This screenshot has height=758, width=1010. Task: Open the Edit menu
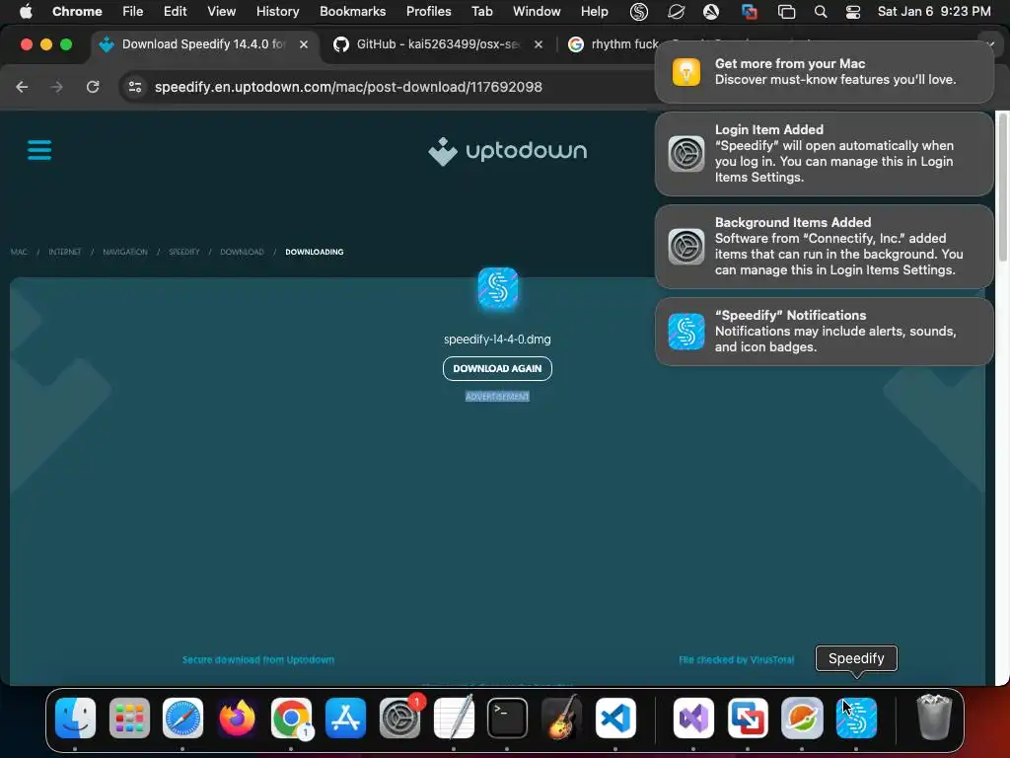coord(175,11)
